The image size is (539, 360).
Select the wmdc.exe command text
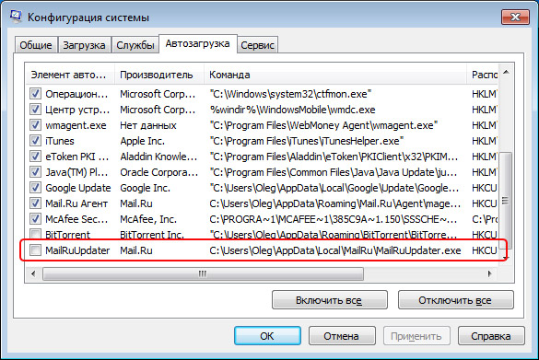292,110
